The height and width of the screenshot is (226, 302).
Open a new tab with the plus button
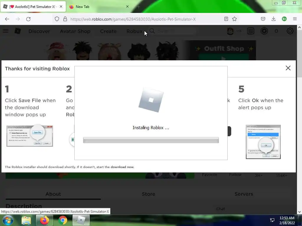pos(139,7)
